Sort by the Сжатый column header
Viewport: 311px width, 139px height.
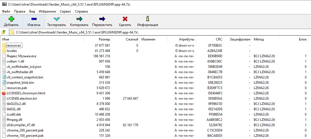126,39
